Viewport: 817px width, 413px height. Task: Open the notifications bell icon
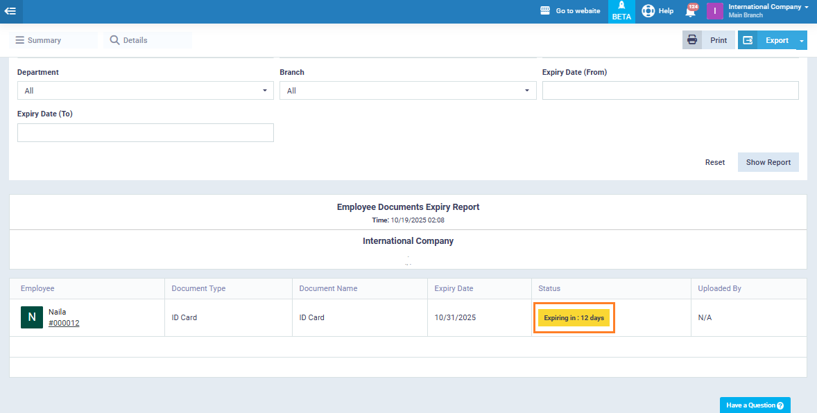[x=690, y=12]
